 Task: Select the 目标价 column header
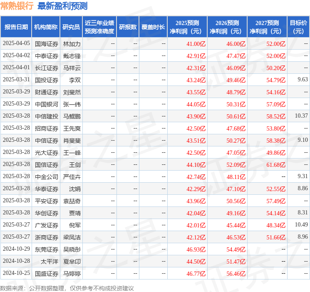click(x=298, y=27)
